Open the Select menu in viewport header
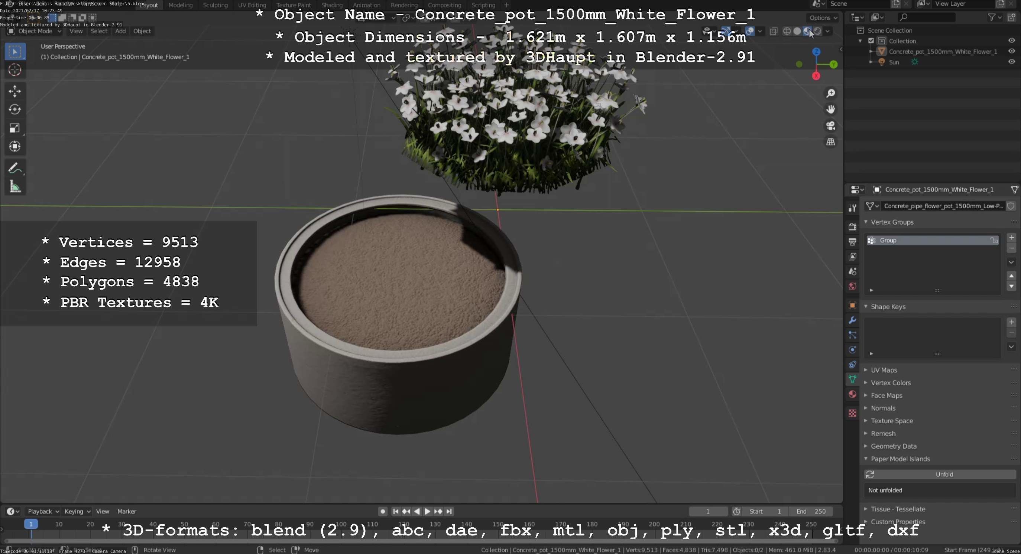This screenshot has height=554, width=1021. point(99,31)
